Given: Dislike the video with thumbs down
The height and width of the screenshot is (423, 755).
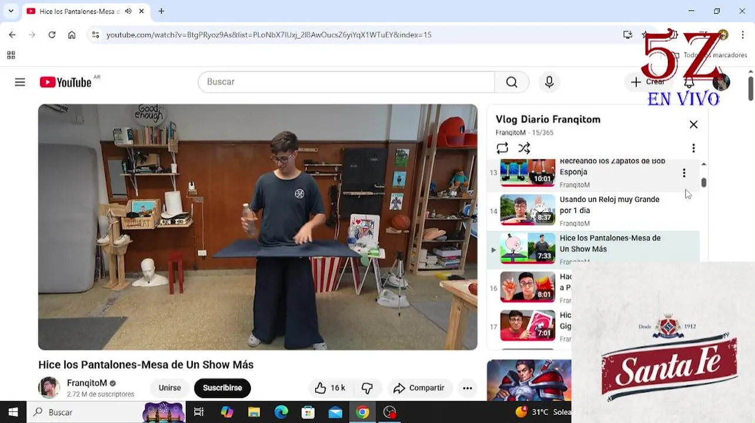Looking at the screenshot, I should pyautogui.click(x=368, y=388).
